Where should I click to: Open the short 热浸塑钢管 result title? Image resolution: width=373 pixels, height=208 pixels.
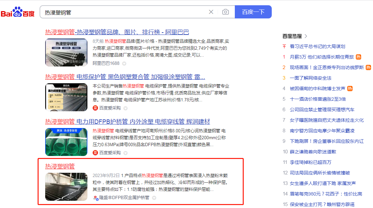60,166
